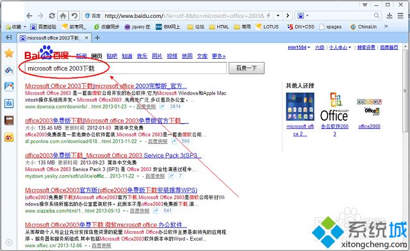
Task: Click the Baidu logo on the page
Action: click(x=47, y=53)
